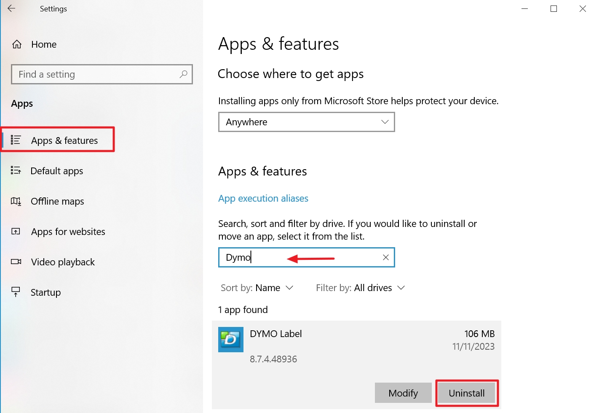The height and width of the screenshot is (413, 591).
Task: Maximize the Settings window
Action: (x=554, y=8)
